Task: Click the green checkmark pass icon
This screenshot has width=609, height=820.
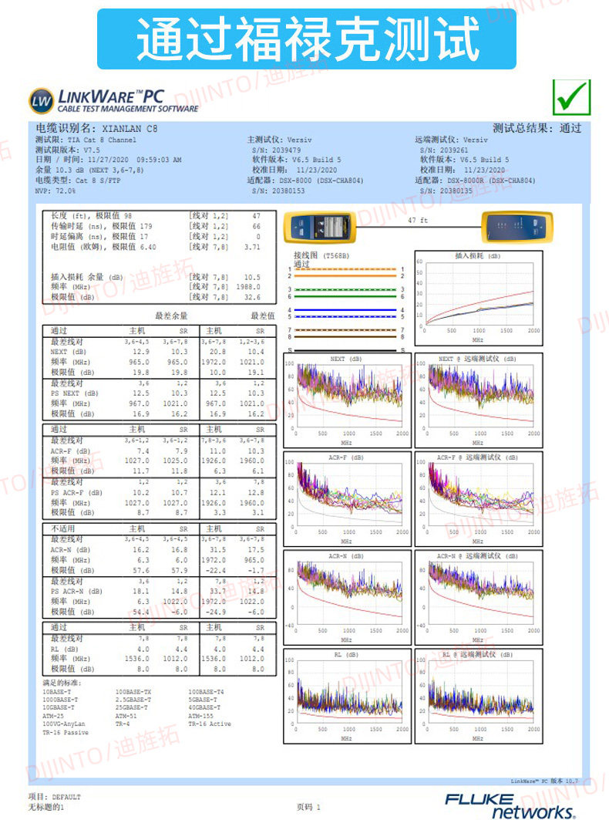Action: click(571, 97)
